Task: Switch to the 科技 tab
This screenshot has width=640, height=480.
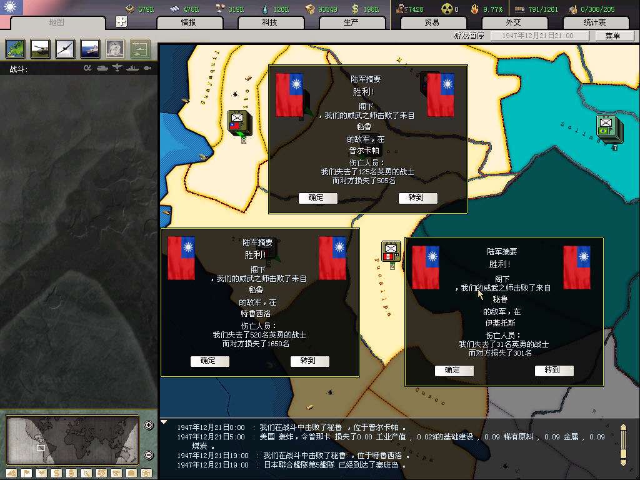Action: tap(269, 22)
